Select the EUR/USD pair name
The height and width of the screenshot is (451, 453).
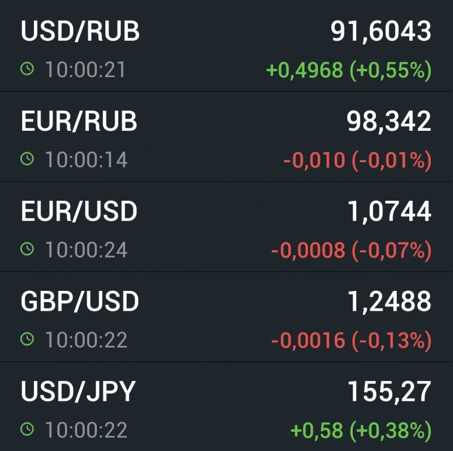pos(79,211)
